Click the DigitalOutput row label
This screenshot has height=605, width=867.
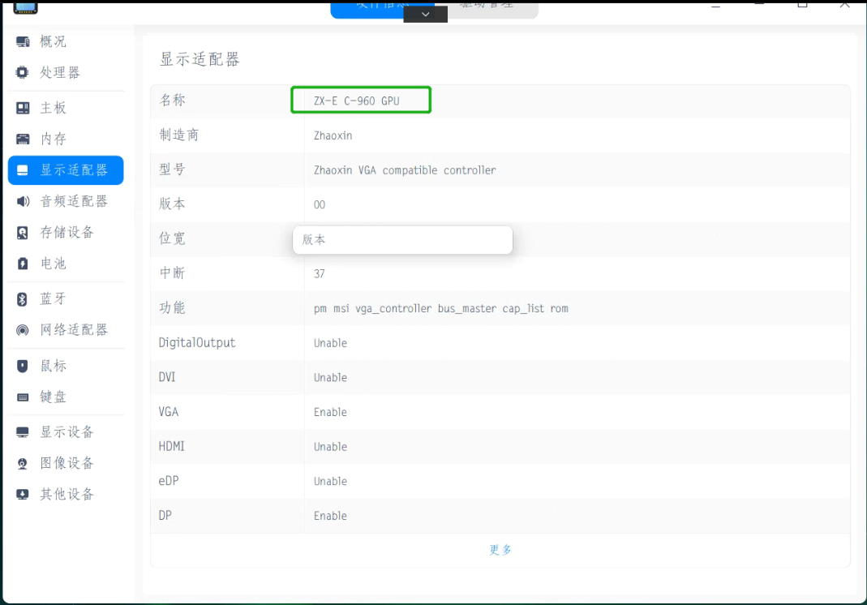(197, 343)
